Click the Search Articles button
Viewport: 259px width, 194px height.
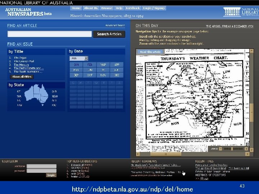[109, 34]
